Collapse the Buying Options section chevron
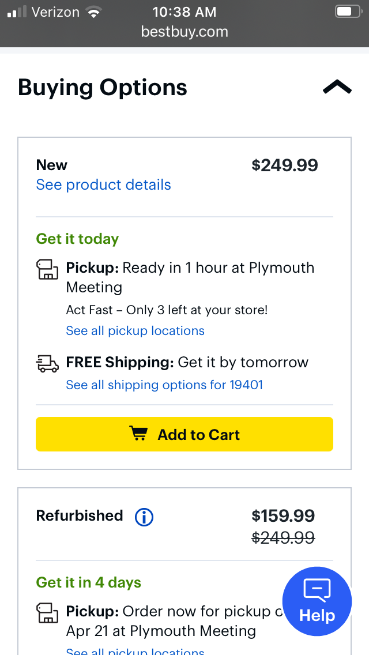The width and height of the screenshot is (369, 655). coord(337,87)
